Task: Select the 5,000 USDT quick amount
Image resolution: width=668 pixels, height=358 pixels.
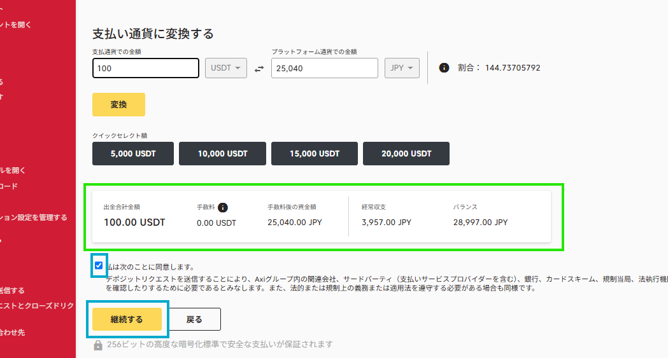Action: tap(133, 153)
